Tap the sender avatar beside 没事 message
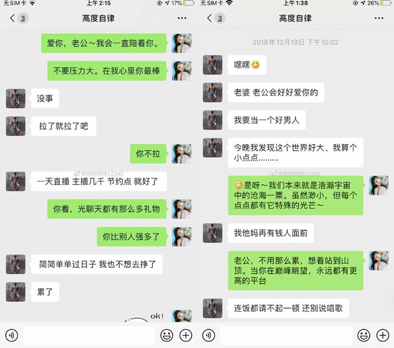Image resolution: width=394 pixels, height=348 pixels. (x=16, y=98)
